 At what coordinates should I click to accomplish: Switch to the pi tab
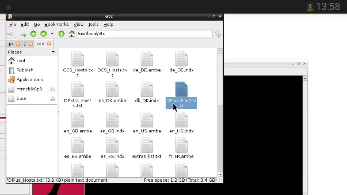tap(11, 44)
